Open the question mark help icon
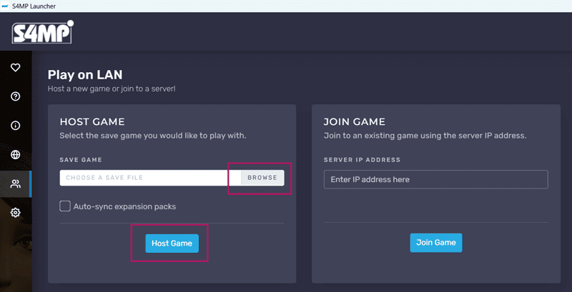 click(x=15, y=96)
